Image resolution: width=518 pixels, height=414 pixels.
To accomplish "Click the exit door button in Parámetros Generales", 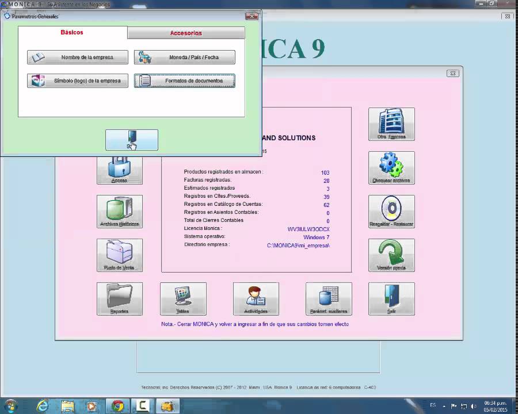I will pos(132,140).
